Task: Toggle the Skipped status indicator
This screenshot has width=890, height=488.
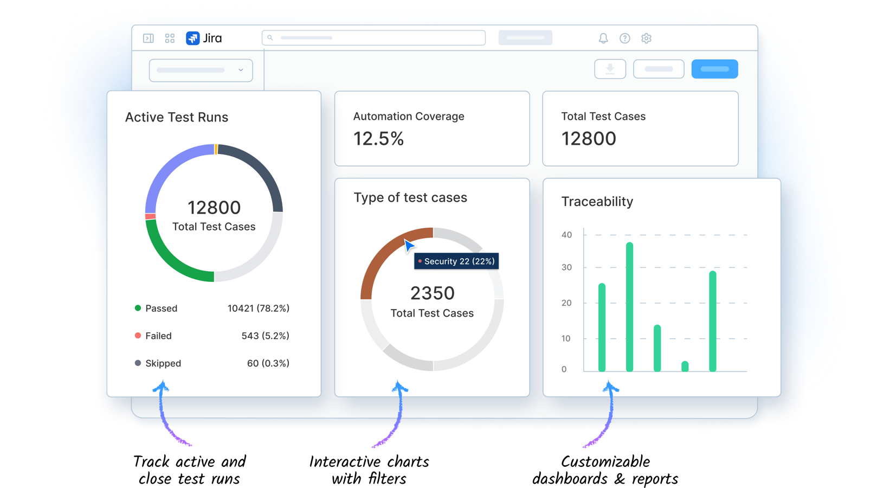Action: click(x=137, y=363)
